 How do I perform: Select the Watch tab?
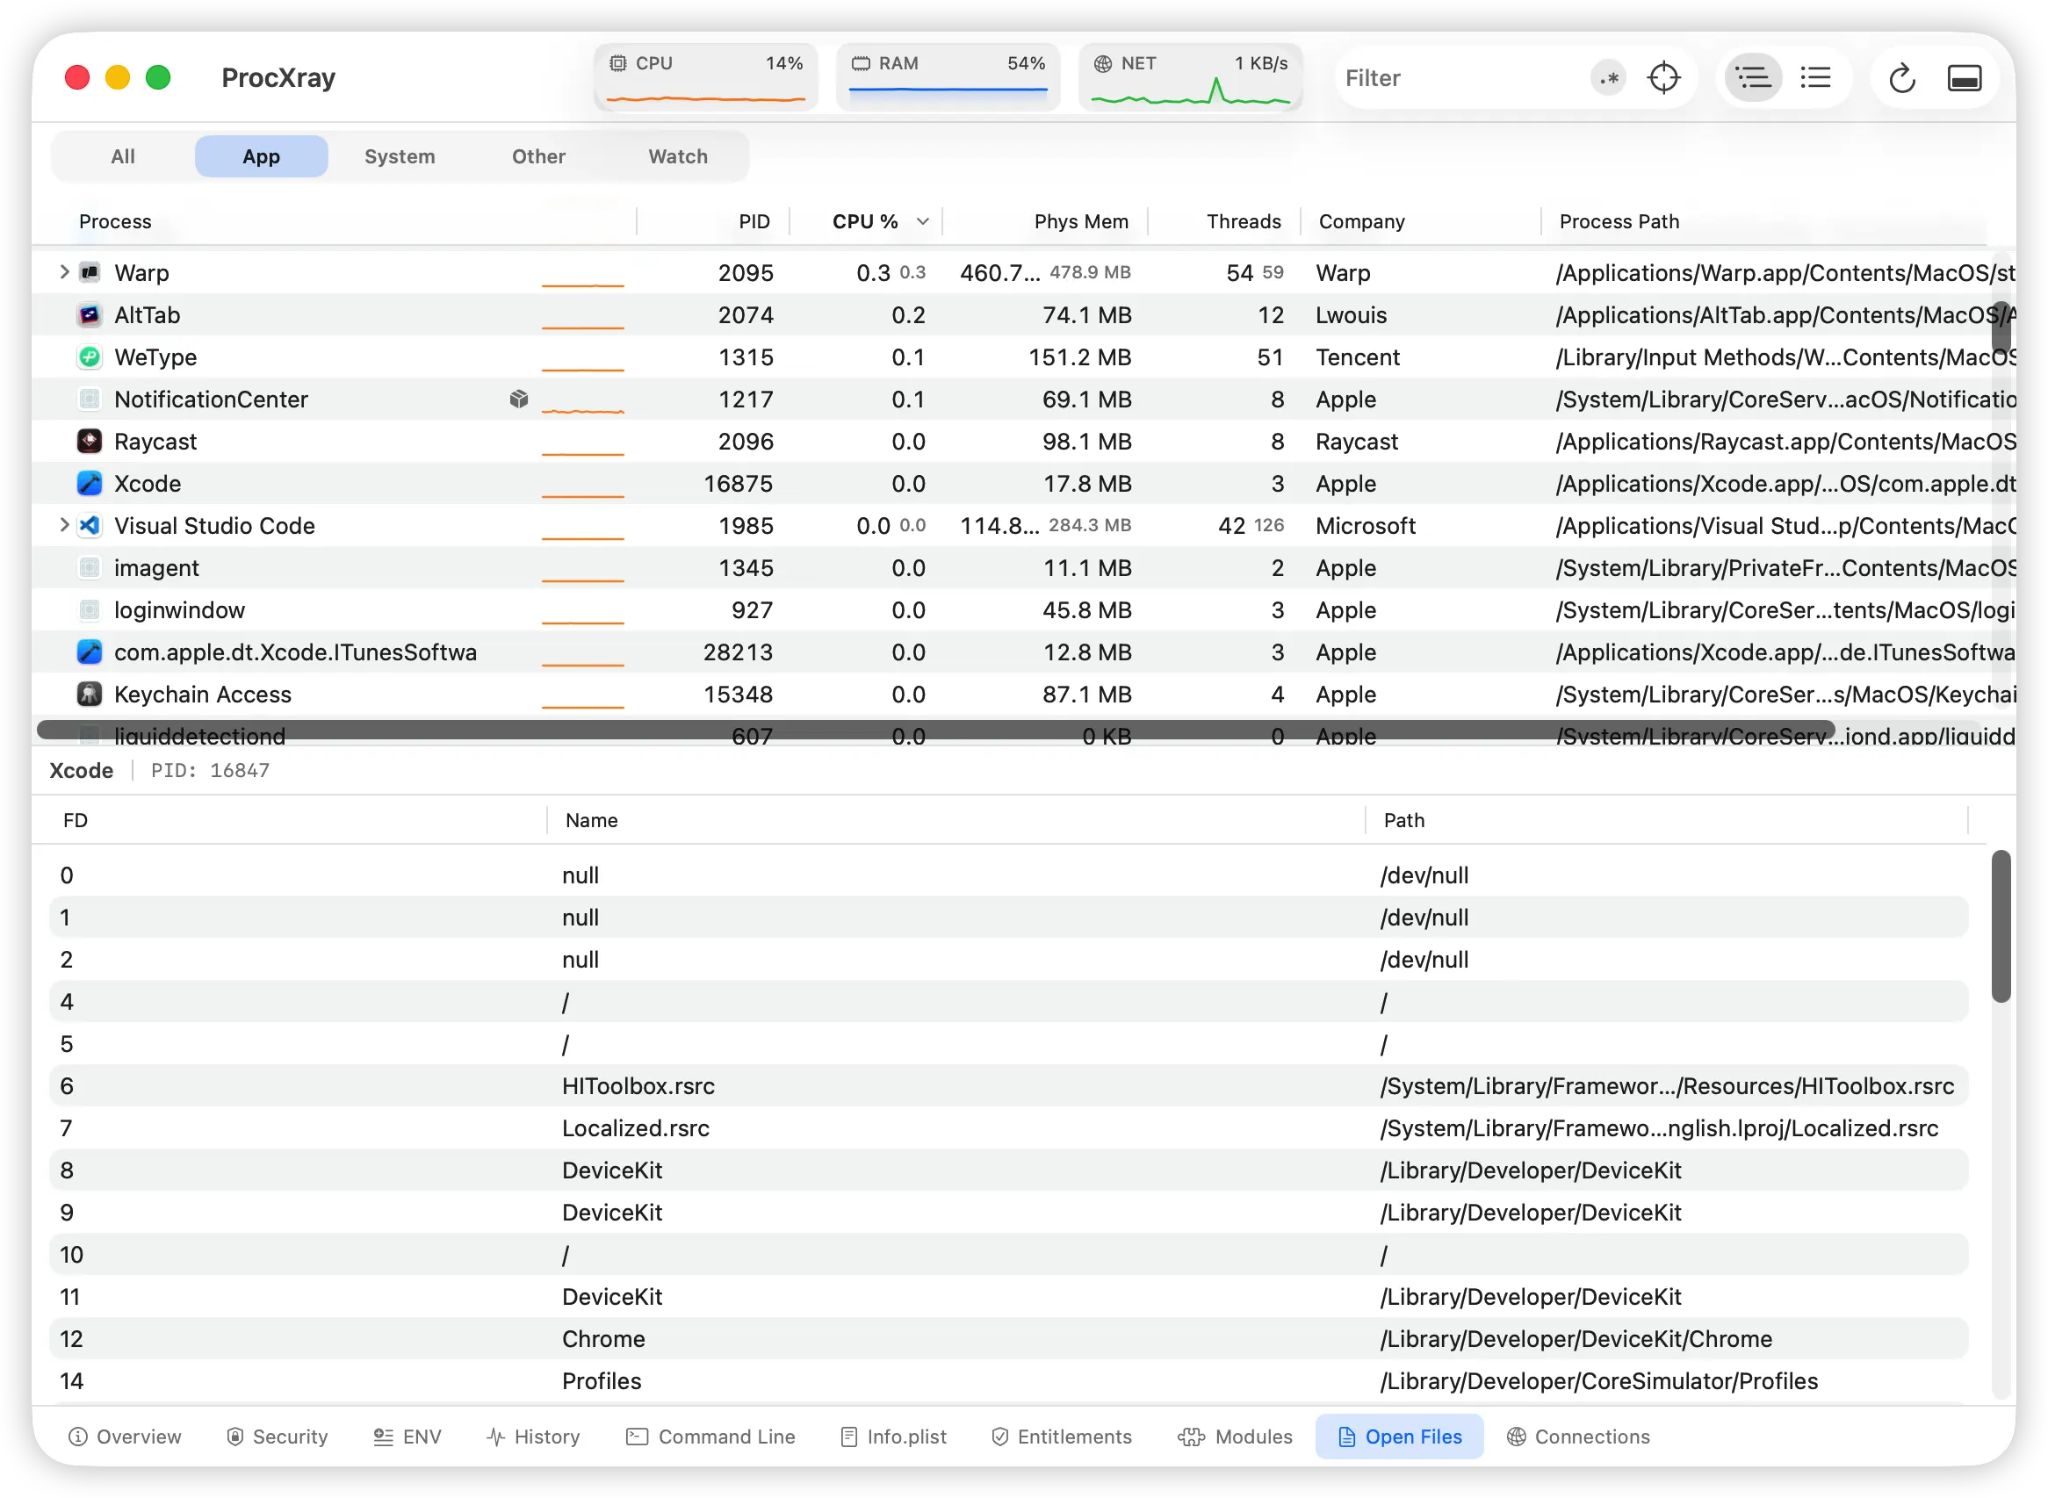click(x=676, y=156)
